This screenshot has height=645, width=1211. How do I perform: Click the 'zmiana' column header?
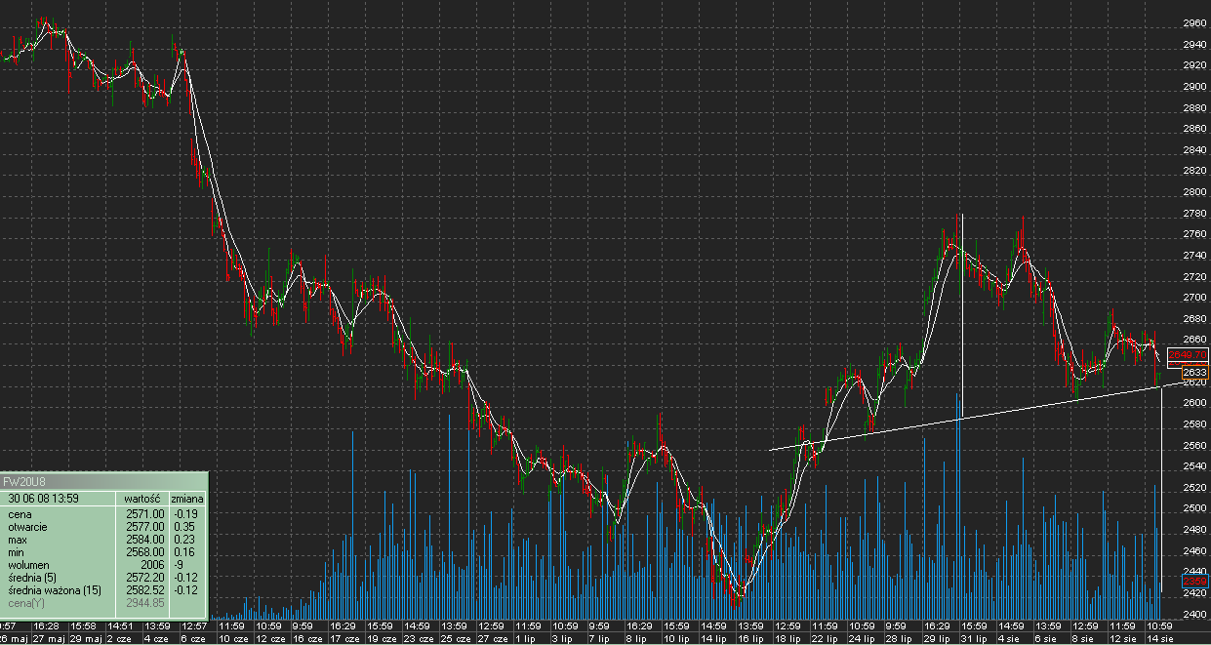[185, 498]
